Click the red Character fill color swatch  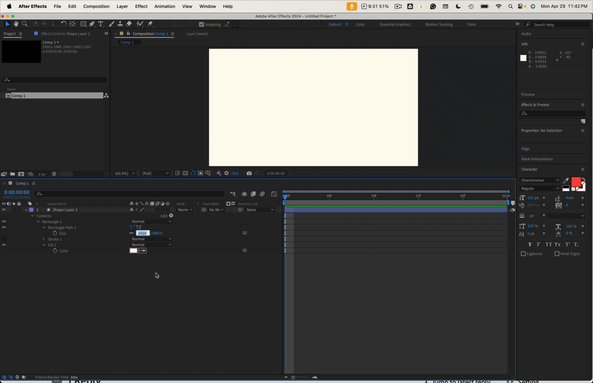[x=576, y=182]
